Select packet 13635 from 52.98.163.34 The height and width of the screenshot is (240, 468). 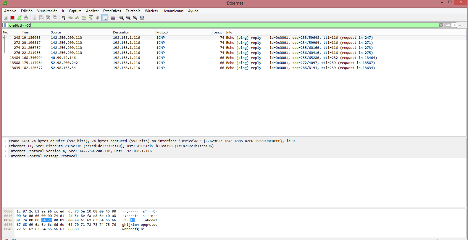(234, 68)
